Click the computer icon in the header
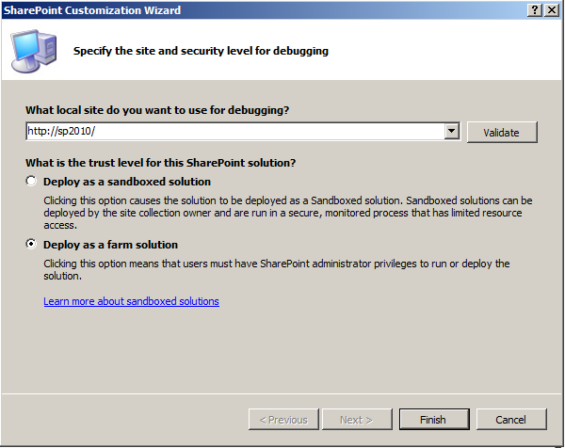The height and width of the screenshot is (448, 565). [34, 51]
